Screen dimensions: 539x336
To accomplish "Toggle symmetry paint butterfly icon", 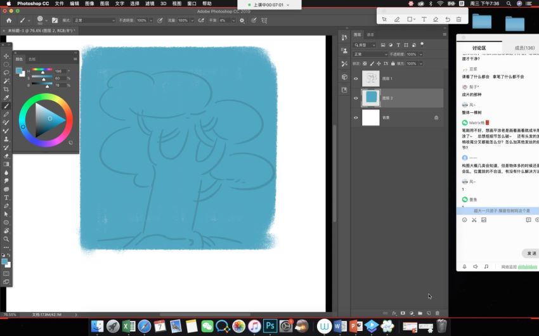I will coord(264,20).
